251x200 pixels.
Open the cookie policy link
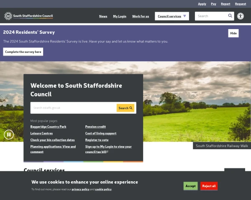pos(103,189)
